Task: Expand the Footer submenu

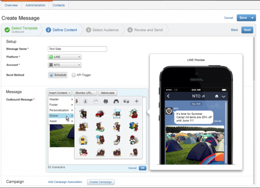Action: point(61,105)
